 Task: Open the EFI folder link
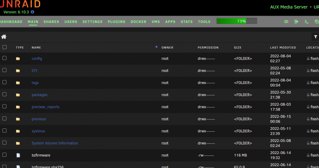[34, 71]
